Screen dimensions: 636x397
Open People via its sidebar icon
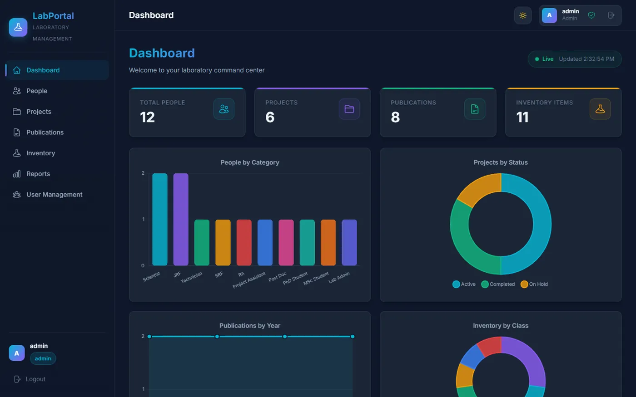tap(17, 91)
